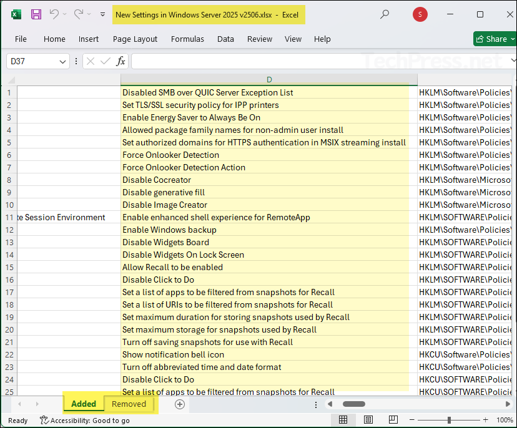
Task: Open Accessibility: Good to go status
Action: pyautogui.click(x=84, y=421)
